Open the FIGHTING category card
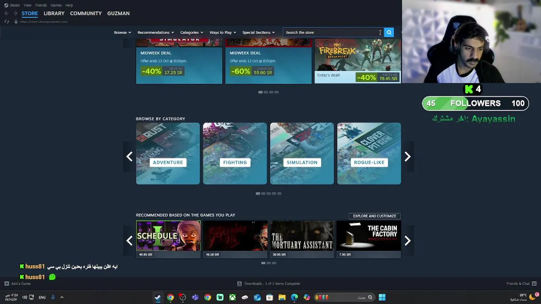 [235, 154]
